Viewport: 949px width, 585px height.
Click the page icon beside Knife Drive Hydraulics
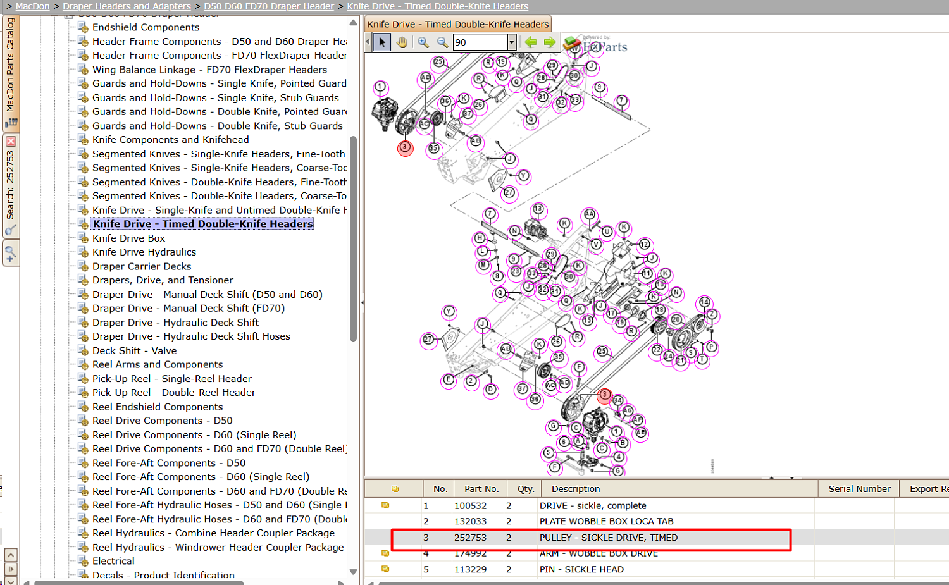tap(82, 252)
